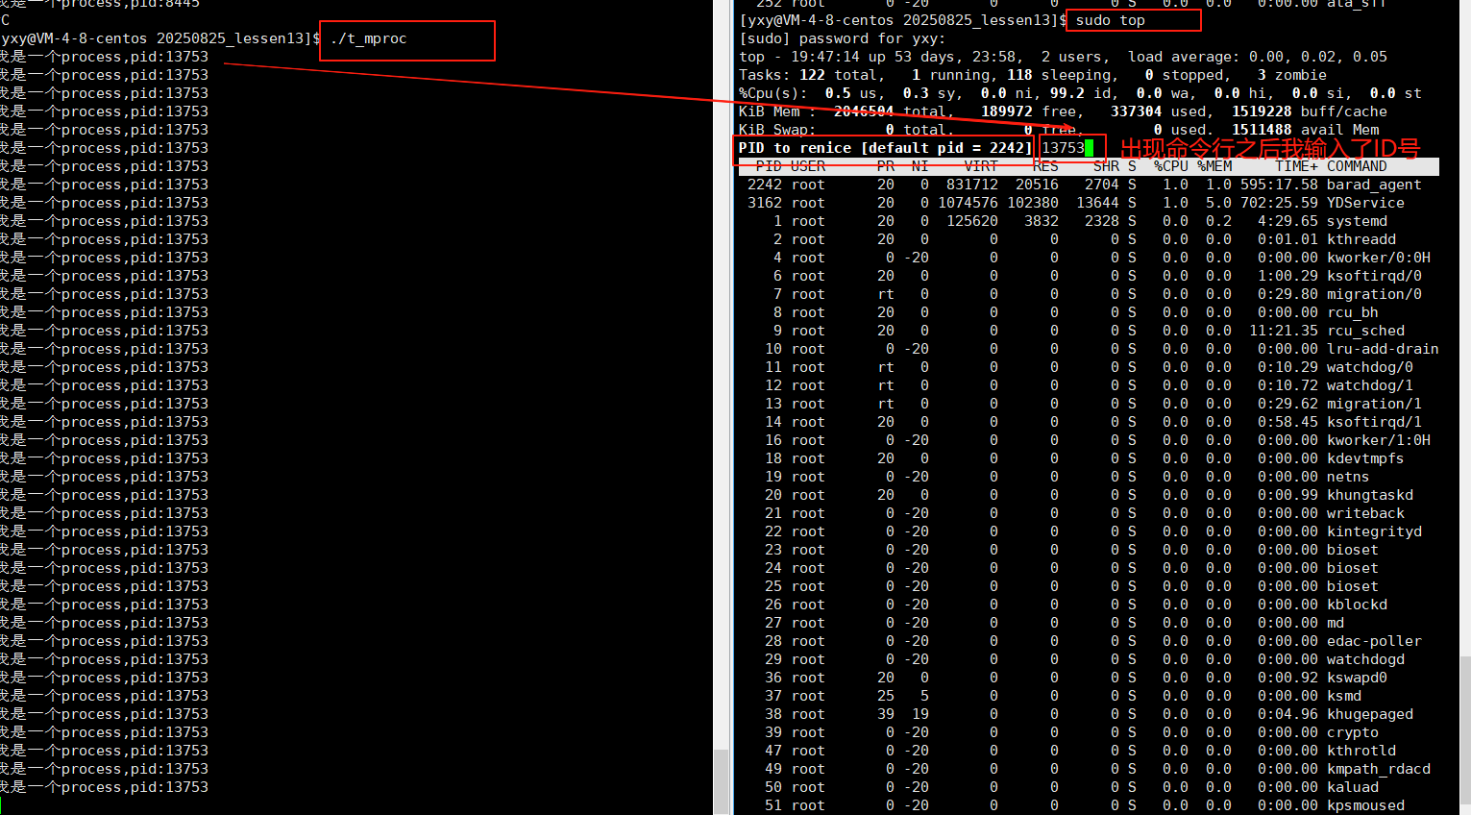Click the 'PID to renice [default pid = 2242]' prompt
1471x815 pixels.
pos(885,148)
